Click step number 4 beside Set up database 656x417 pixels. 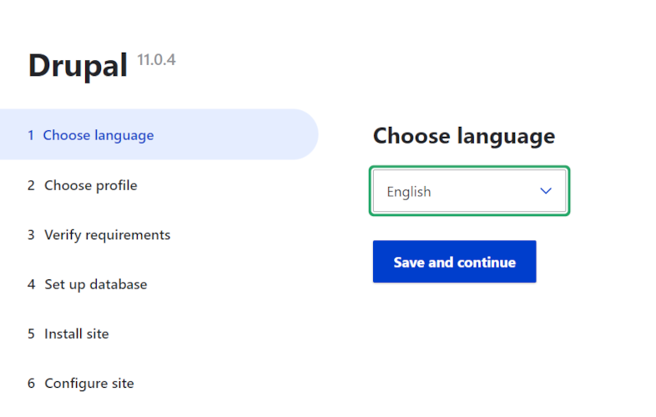click(x=31, y=284)
